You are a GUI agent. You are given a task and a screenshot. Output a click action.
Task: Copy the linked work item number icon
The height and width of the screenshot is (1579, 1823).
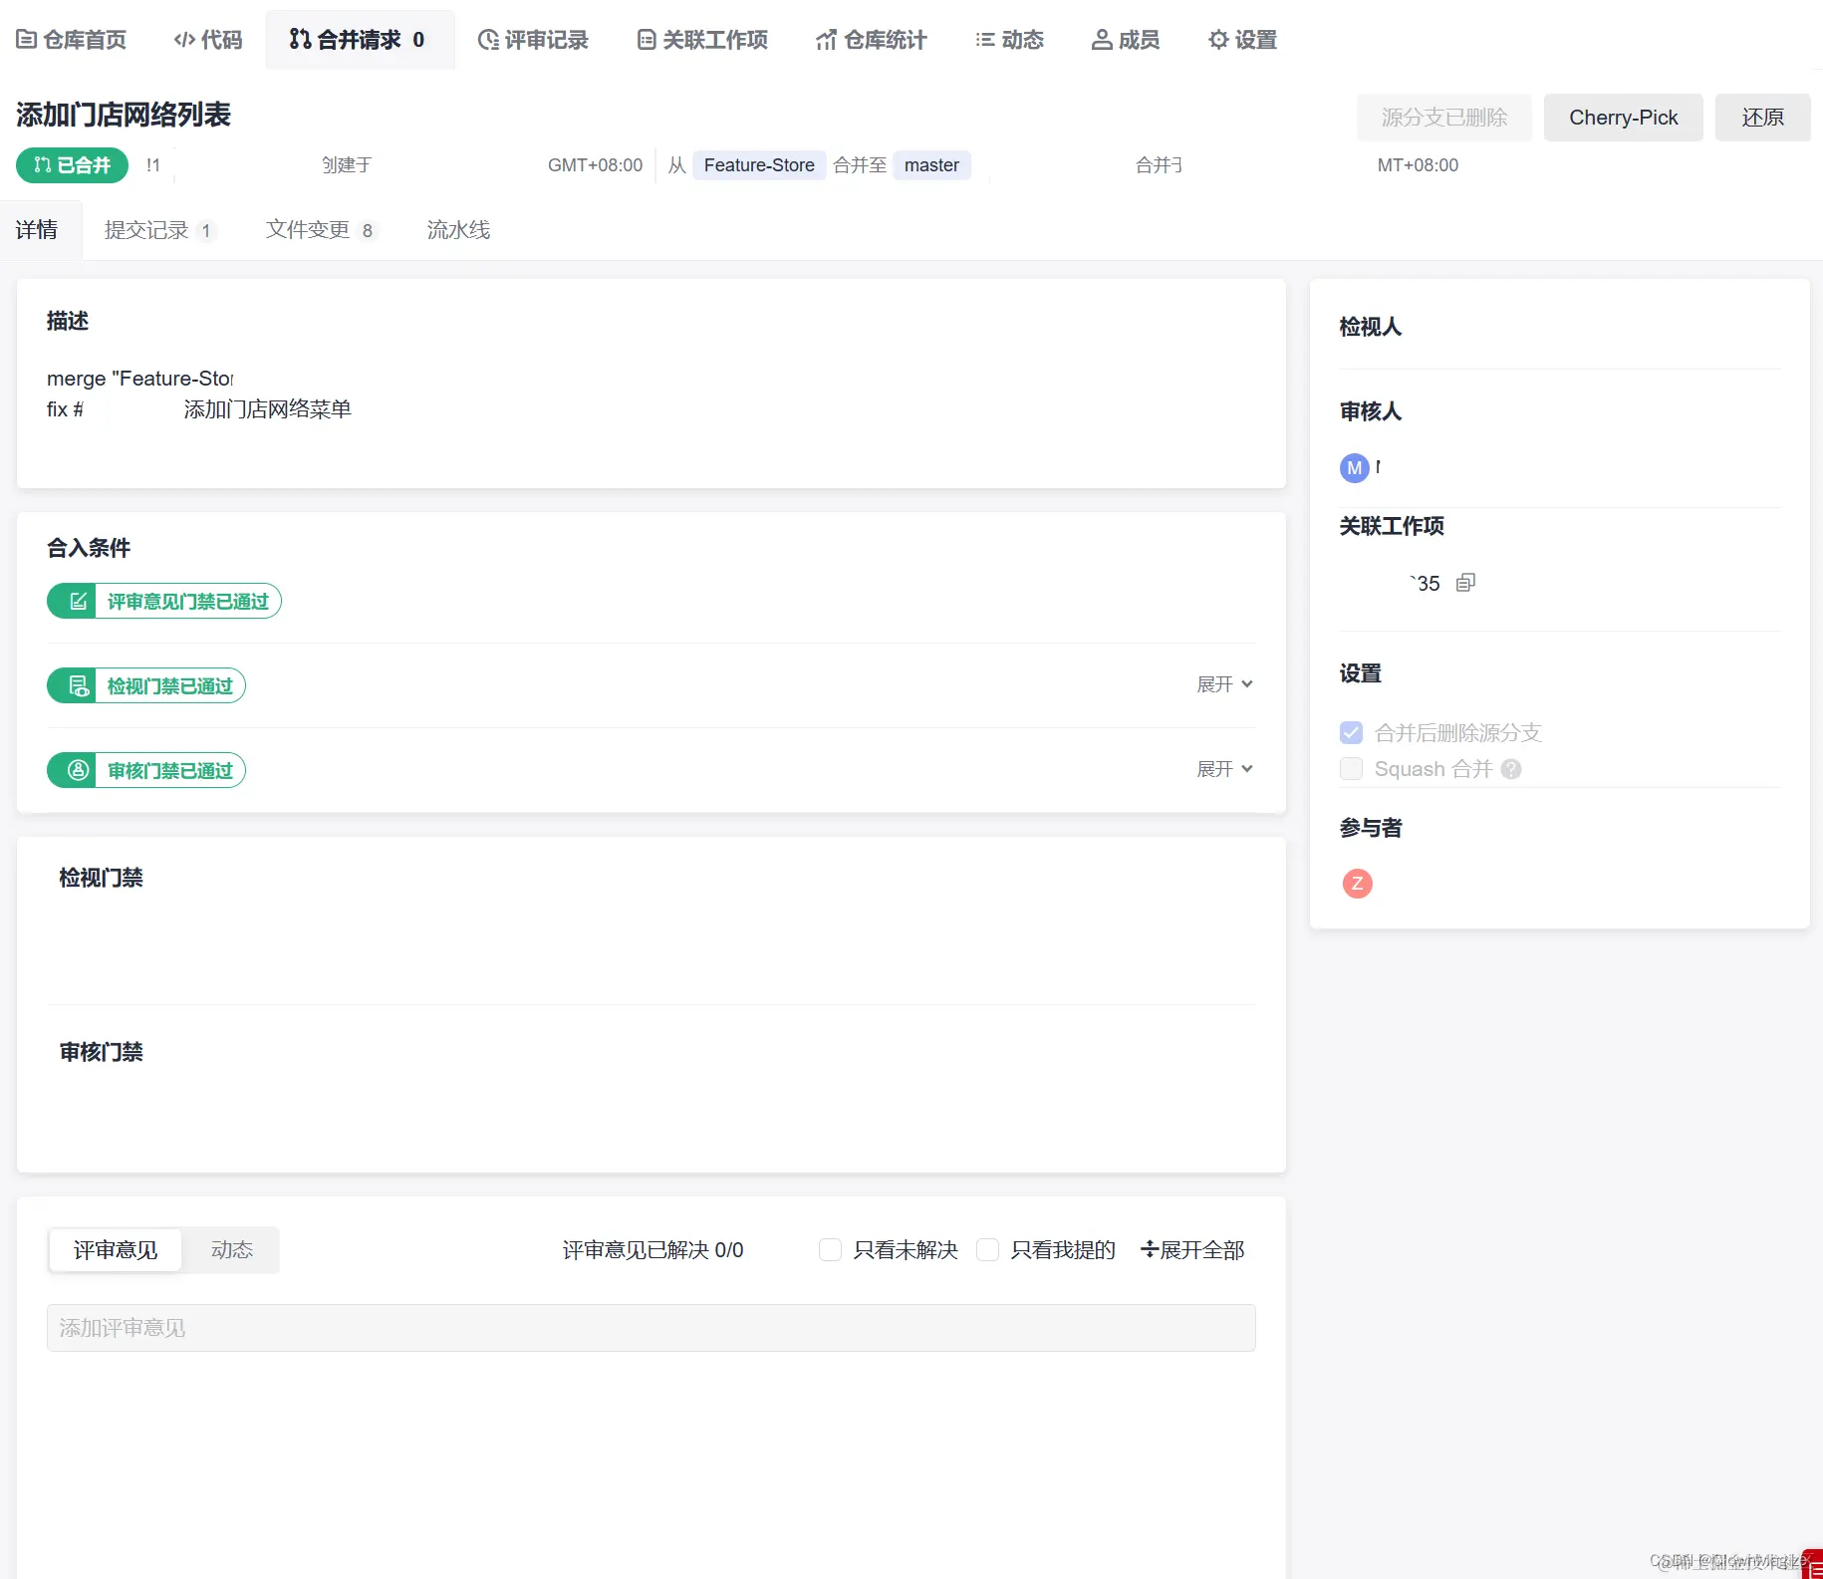coord(1465,583)
